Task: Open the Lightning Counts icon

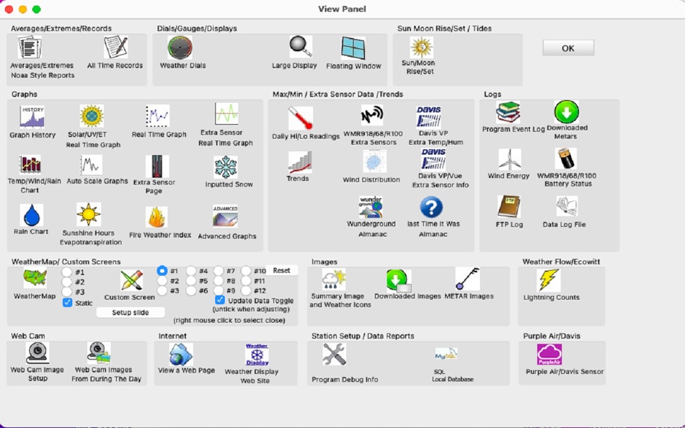Action: pos(548,280)
